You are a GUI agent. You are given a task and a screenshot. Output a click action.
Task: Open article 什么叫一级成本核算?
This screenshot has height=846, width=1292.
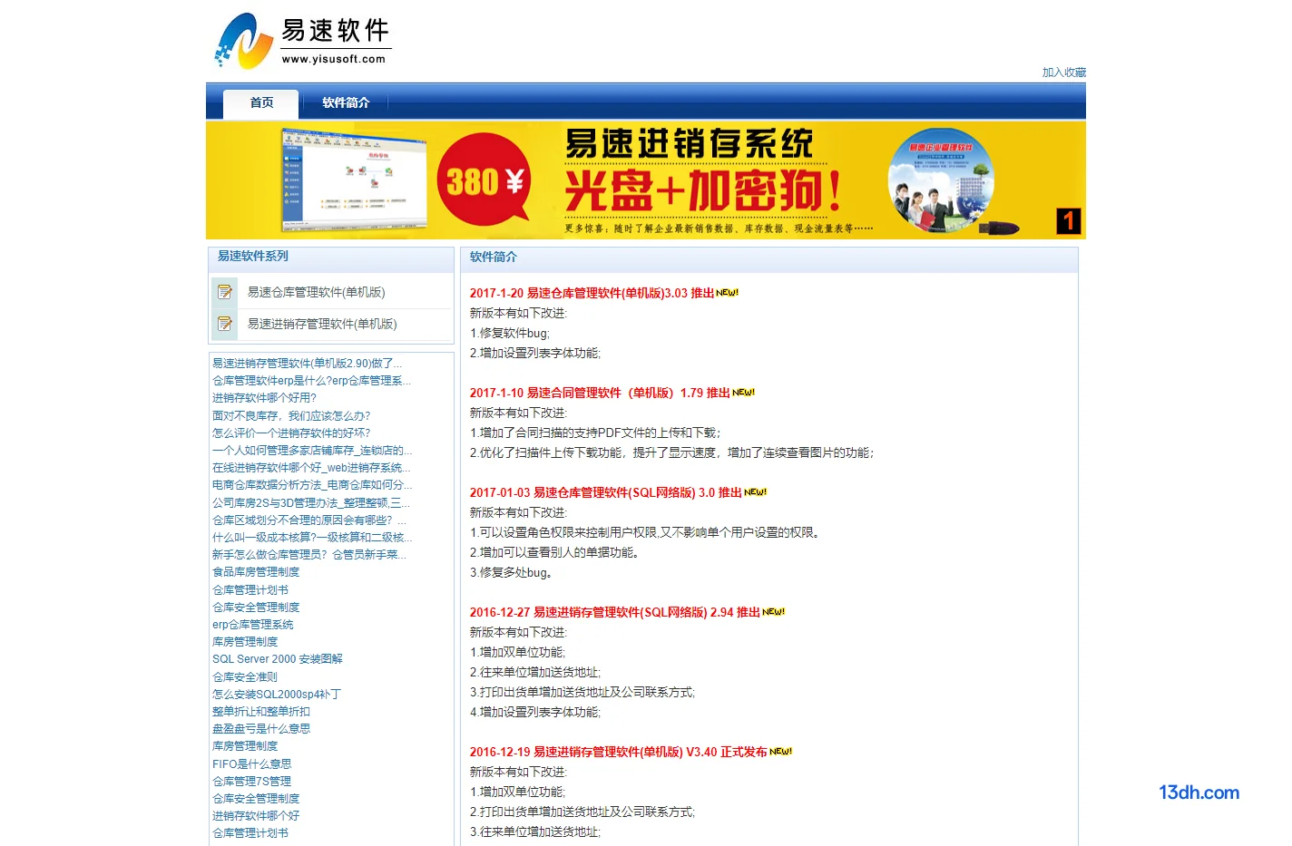tap(312, 538)
